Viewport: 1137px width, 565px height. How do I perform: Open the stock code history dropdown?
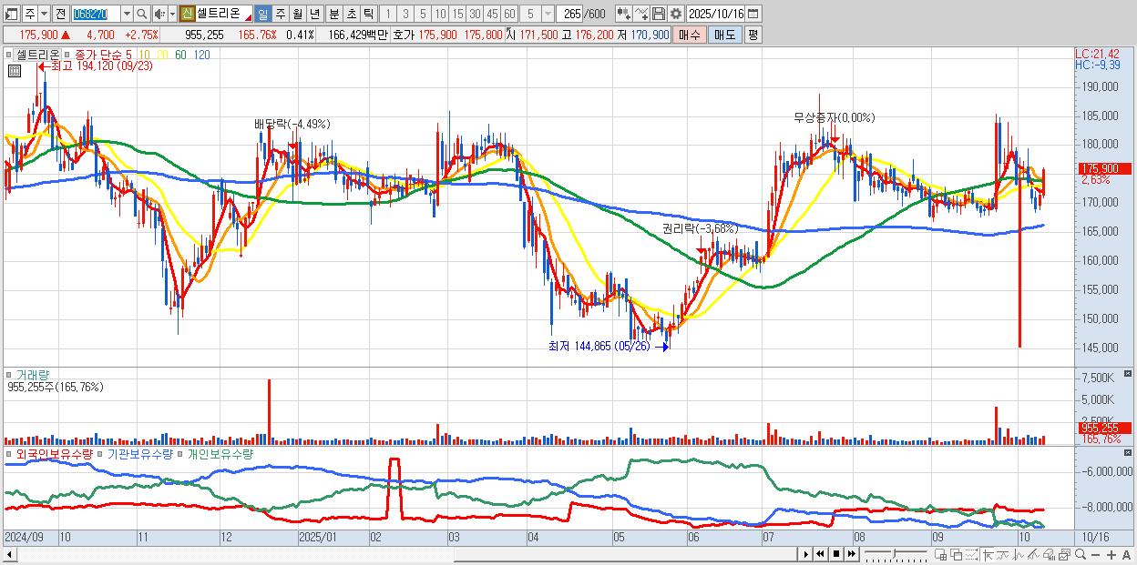coord(127,14)
